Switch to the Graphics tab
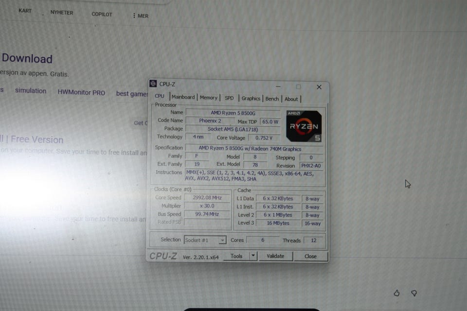Image resolution: width=467 pixels, height=311 pixels. [251, 98]
